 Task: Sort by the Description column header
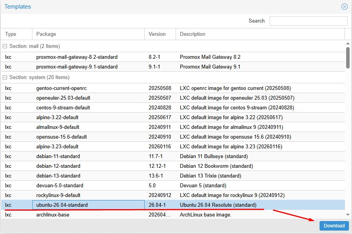pyautogui.click(x=260, y=34)
